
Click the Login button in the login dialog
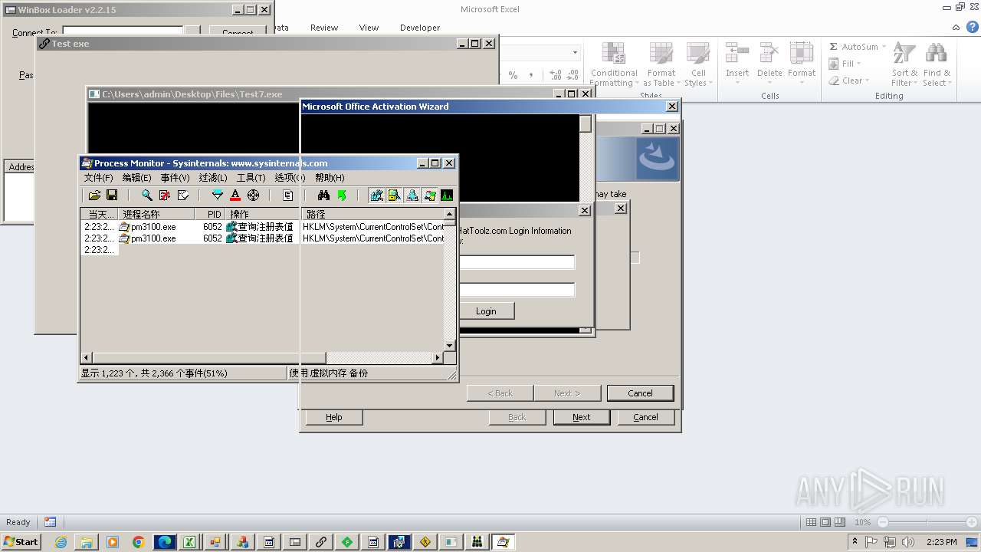click(486, 311)
